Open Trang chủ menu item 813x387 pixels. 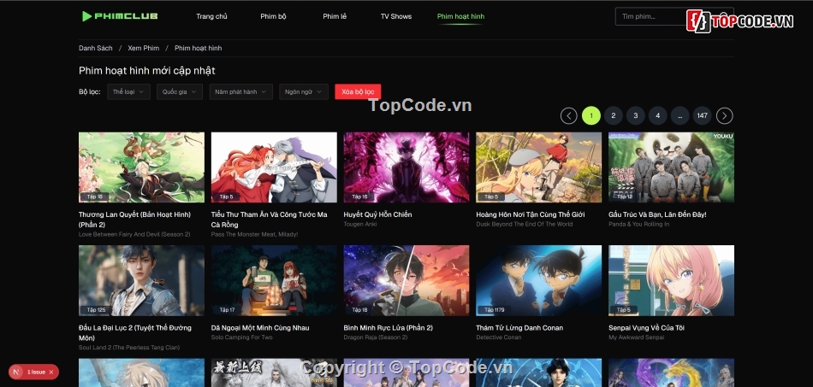coord(211,16)
